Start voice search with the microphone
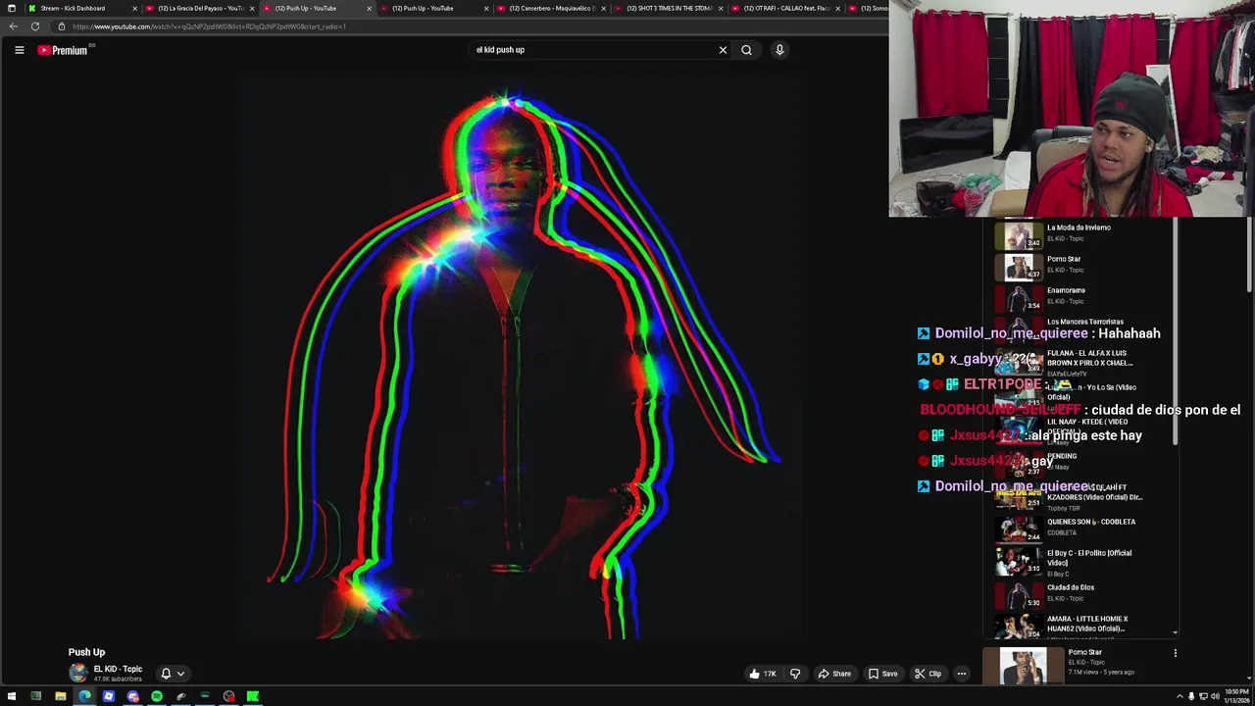The height and width of the screenshot is (706, 1255). [x=779, y=50]
